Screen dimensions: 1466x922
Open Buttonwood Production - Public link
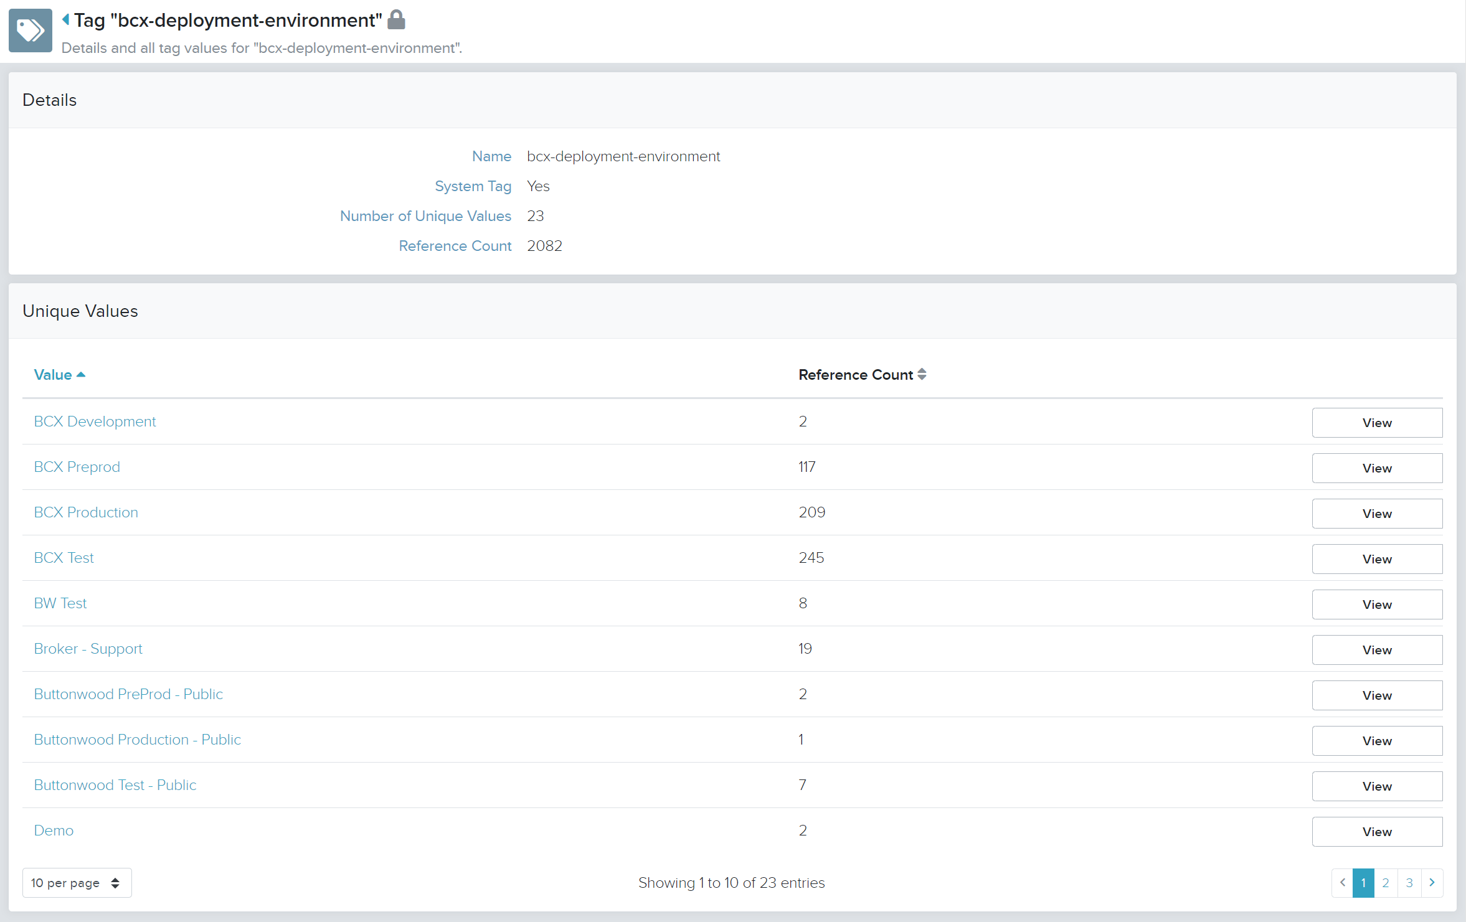point(137,740)
